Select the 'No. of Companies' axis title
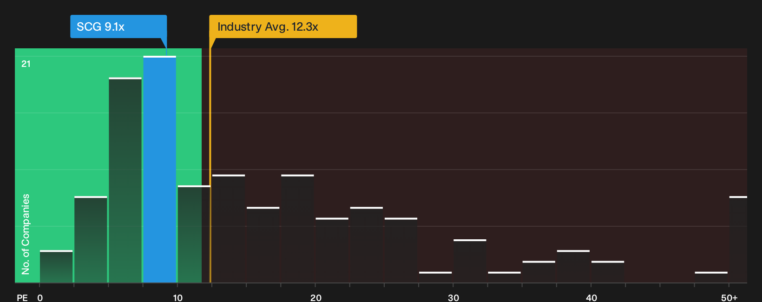This screenshot has height=302, width=762. pyautogui.click(x=26, y=234)
